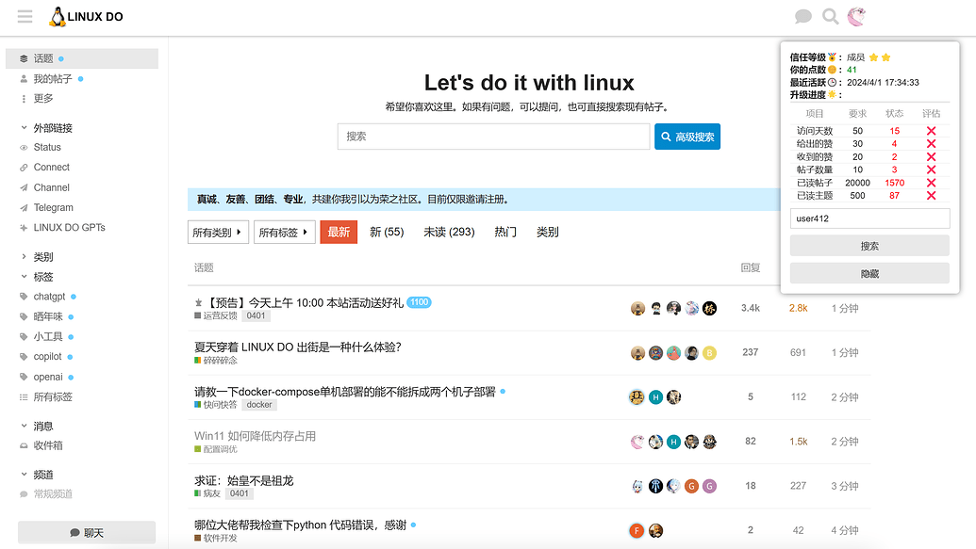Open the 所有类别 dropdown
Image resolution: width=976 pixels, height=549 pixels.
tap(218, 232)
